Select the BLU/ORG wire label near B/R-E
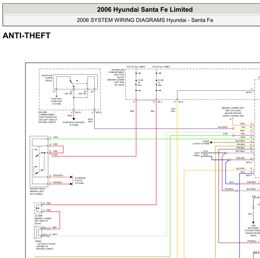 (x=90, y=120)
